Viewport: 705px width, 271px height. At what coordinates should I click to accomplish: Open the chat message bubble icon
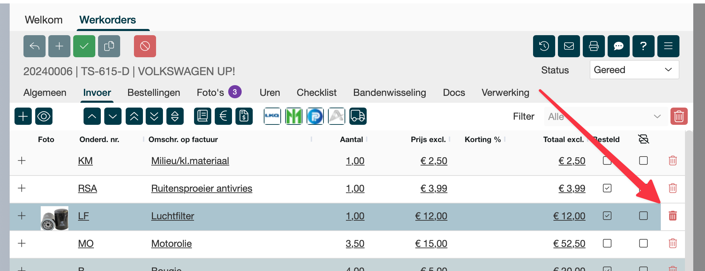point(618,46)
